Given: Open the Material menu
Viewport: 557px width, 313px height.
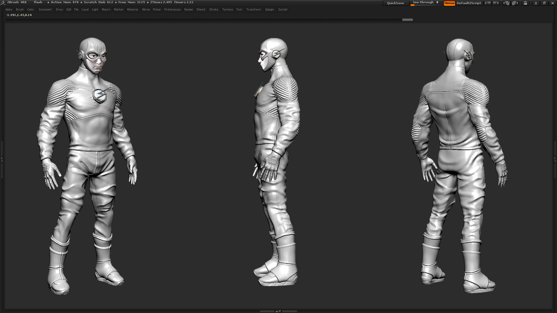Looking at the screenshot, I should (x=133, y=9).
